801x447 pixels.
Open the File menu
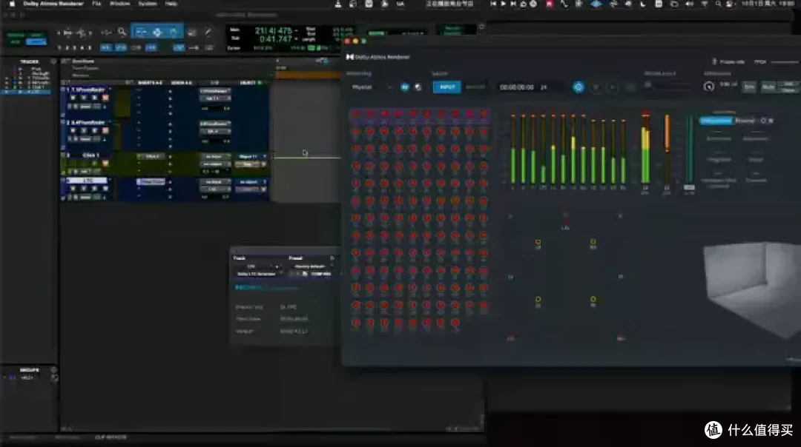click(x=96, y=4)
